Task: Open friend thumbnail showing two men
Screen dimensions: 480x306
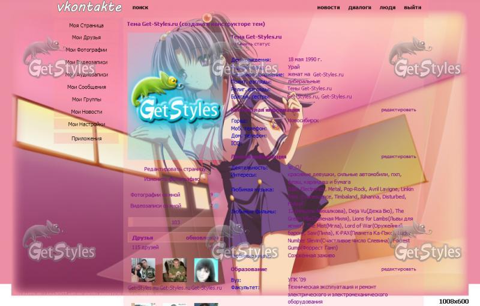Action: point(143,270)
